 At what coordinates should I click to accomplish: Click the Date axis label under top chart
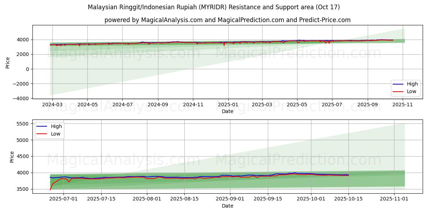(227, 111)
